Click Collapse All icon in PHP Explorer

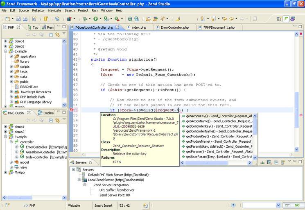[x=50, y=34]
